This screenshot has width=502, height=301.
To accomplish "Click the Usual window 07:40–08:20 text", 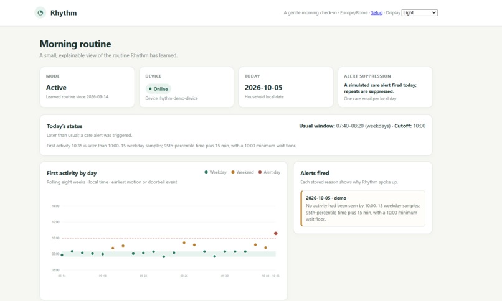I will click(345, 126).
